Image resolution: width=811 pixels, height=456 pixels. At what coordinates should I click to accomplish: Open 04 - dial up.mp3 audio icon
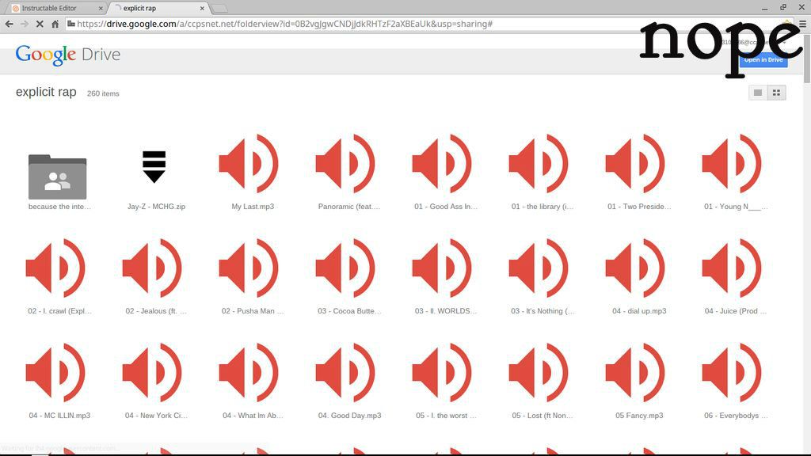[x=635, y=268]
